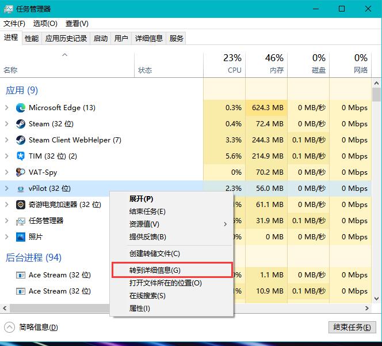Viewport: 382px width, 346px height.
Task: Sort by the 0% 网络 column header
Action: 350,65
